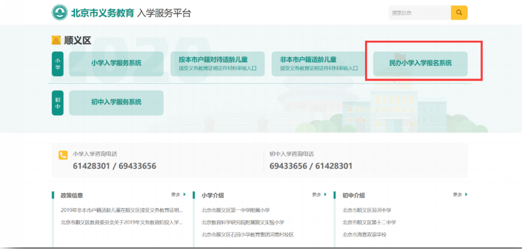Screen dimensions: 522x249
Task: Open 北京市顺义区第一中学附属小学 link
Action: tap(236, 210)
